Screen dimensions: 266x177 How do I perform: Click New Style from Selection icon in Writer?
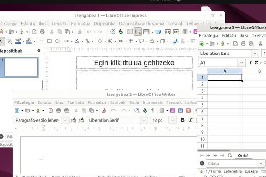coord(81,120)
